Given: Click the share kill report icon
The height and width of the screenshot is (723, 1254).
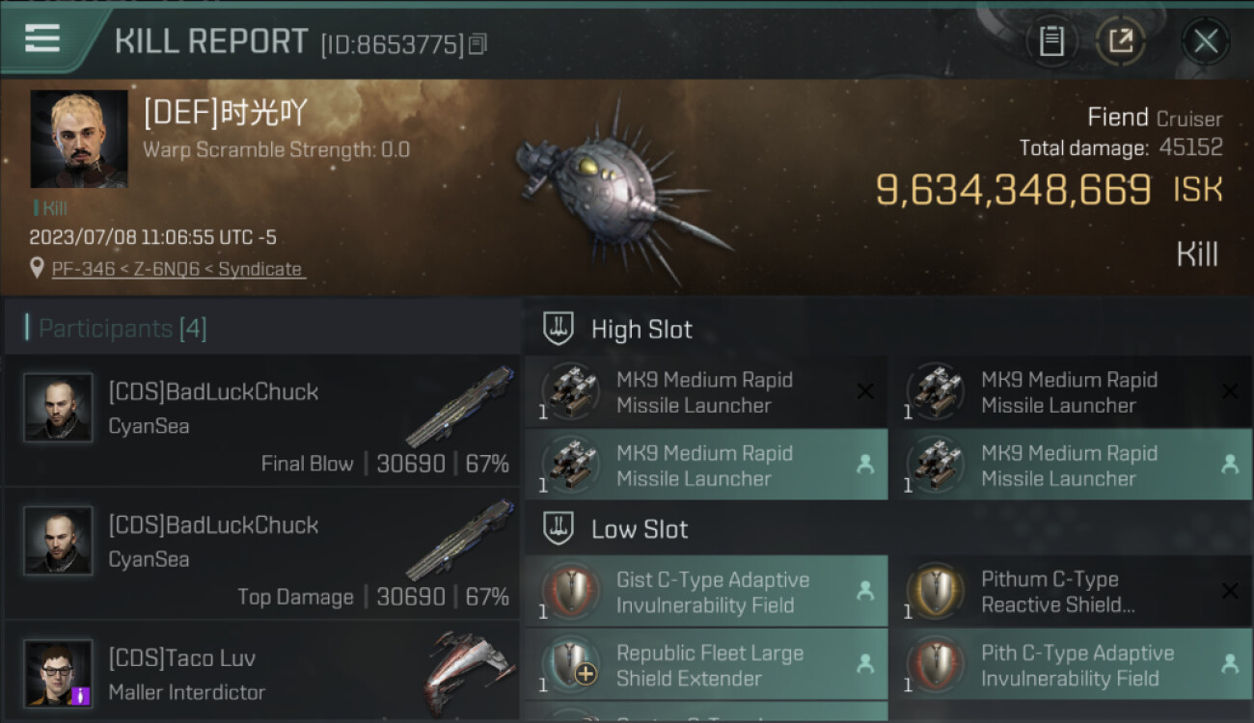Looking at the screenshot, I should 1120,41.
